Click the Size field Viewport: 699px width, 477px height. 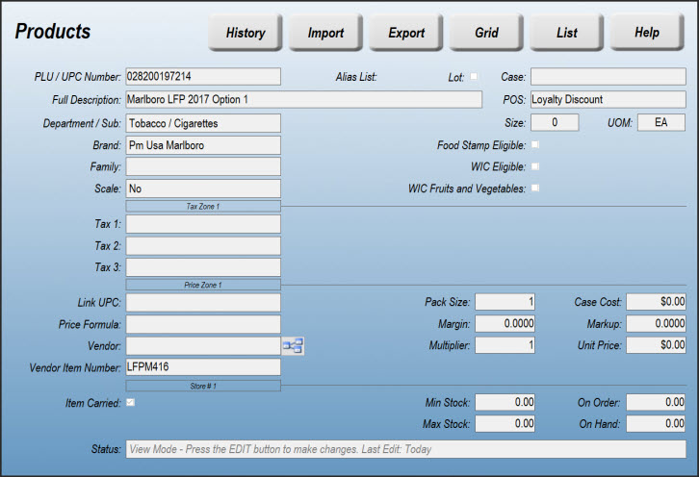pyautogui.click(x=555, y=122)
